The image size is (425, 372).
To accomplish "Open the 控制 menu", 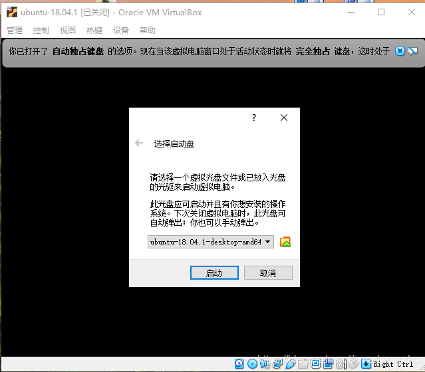I will click(41, 30).
